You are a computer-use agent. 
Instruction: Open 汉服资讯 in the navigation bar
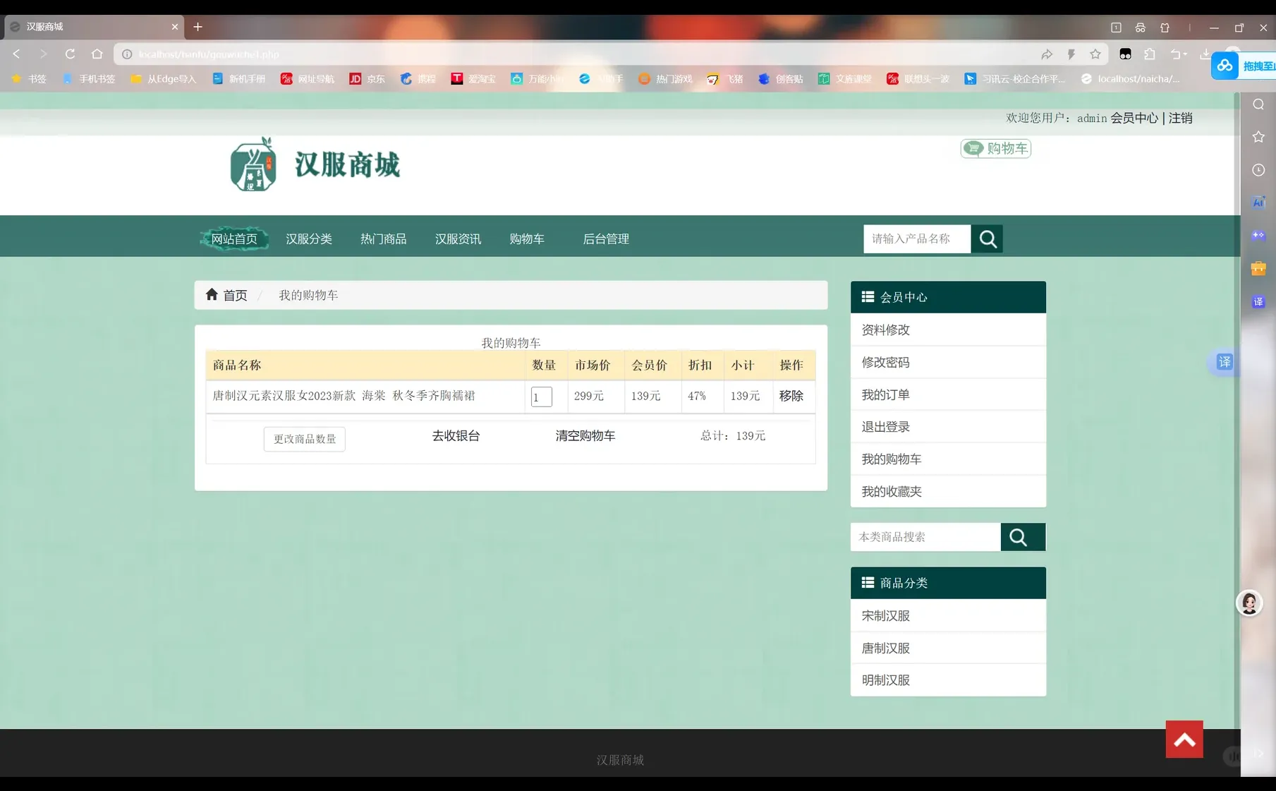[x=458, y=239]
